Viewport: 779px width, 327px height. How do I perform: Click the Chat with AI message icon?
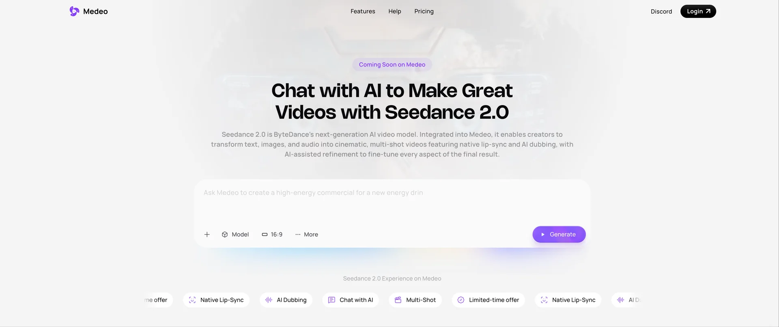tap(331, 300)
